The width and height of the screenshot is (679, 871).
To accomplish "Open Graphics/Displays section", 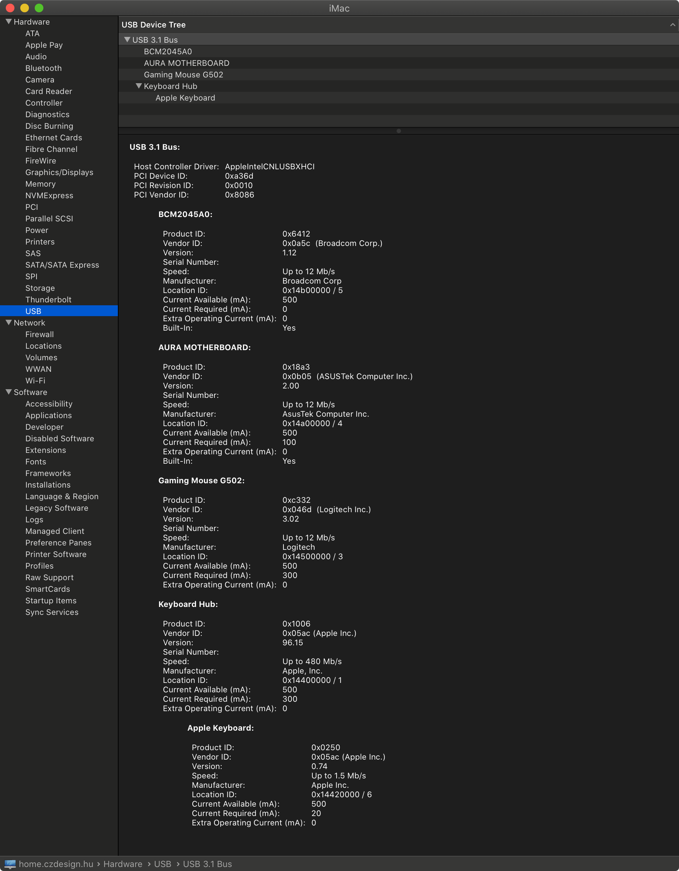I will [x=59, y=172].
